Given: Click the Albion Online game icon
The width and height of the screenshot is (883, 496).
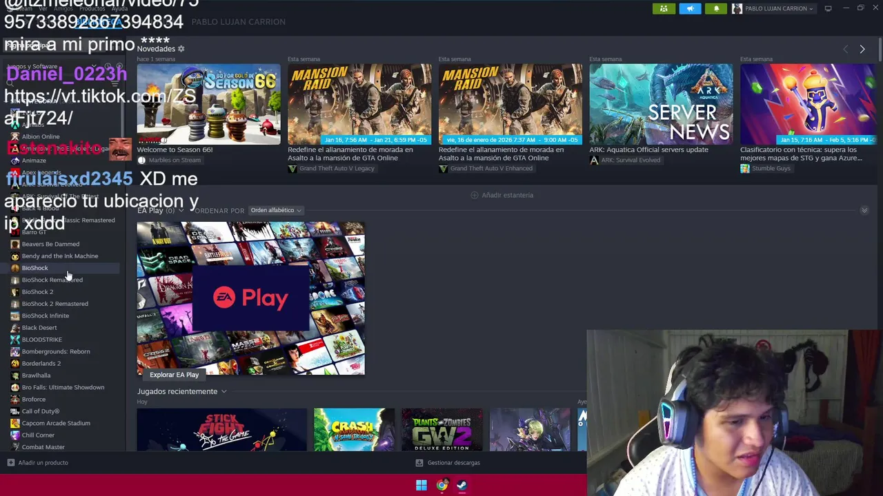Looking at the screenshot, I should 15,136.
